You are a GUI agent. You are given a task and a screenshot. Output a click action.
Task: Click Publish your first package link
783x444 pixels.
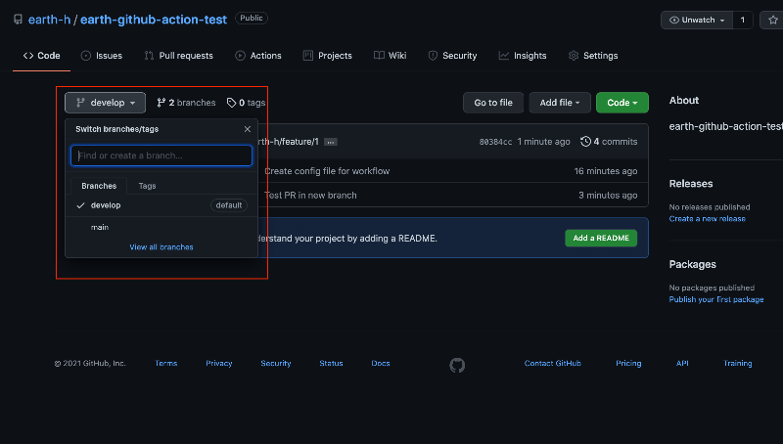[x=716, y=299]
